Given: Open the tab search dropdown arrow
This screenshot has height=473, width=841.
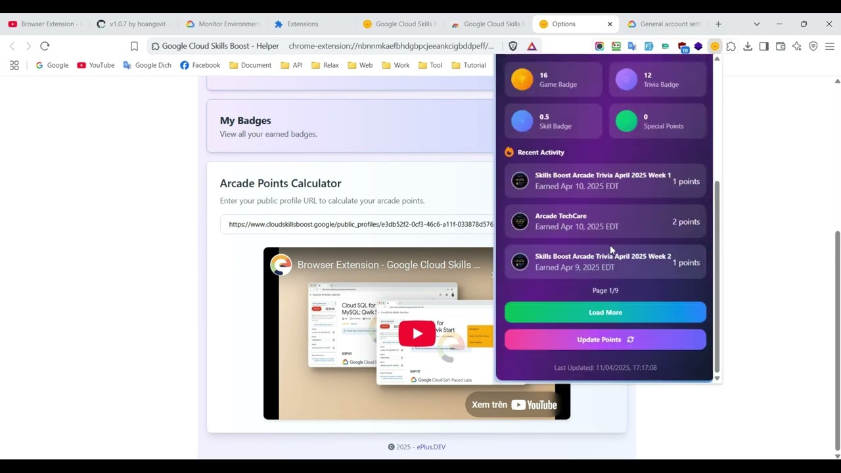Looking at the screenshot, I should coord(757,24).
